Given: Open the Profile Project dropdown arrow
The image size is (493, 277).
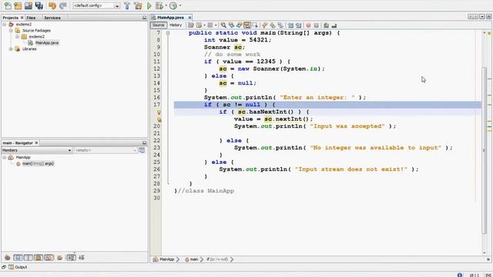Looking at the screenshot, I should point(180,5).
